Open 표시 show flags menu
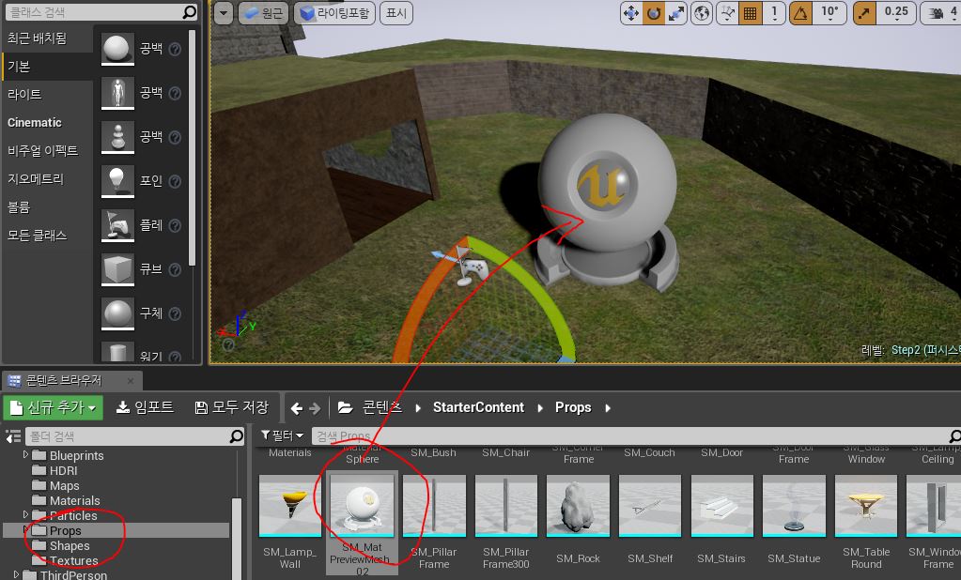961x580 pixels. pos(396,13)
